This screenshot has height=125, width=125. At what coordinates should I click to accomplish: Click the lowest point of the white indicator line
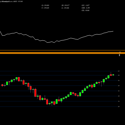tap(54, 43)
